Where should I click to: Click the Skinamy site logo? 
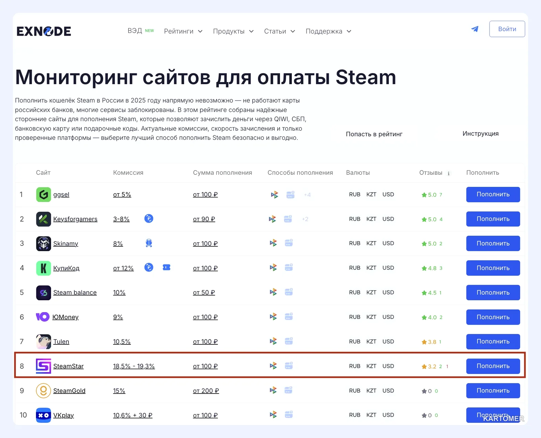43,244
